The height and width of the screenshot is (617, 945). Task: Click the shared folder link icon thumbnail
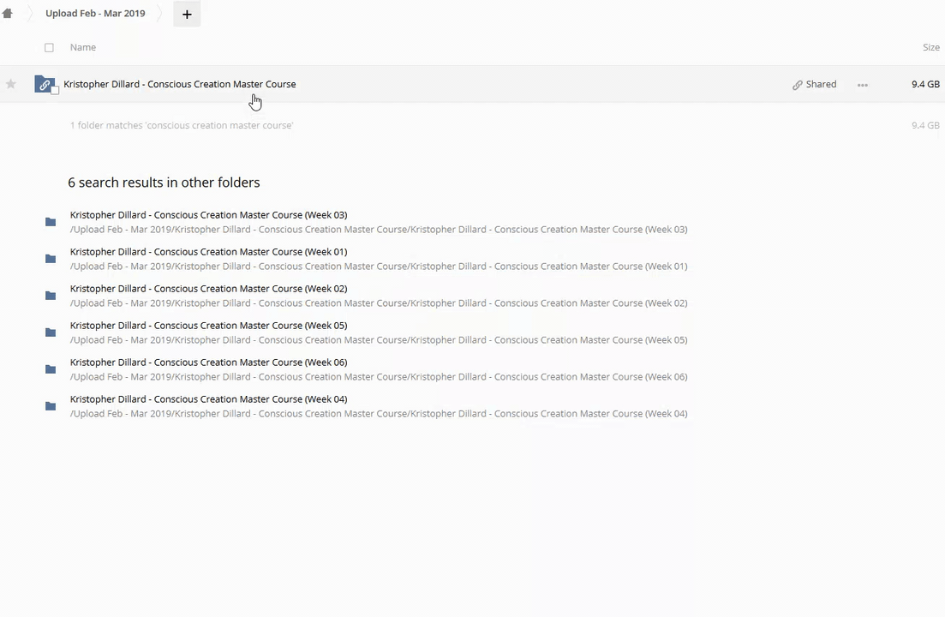click(44, 84)
